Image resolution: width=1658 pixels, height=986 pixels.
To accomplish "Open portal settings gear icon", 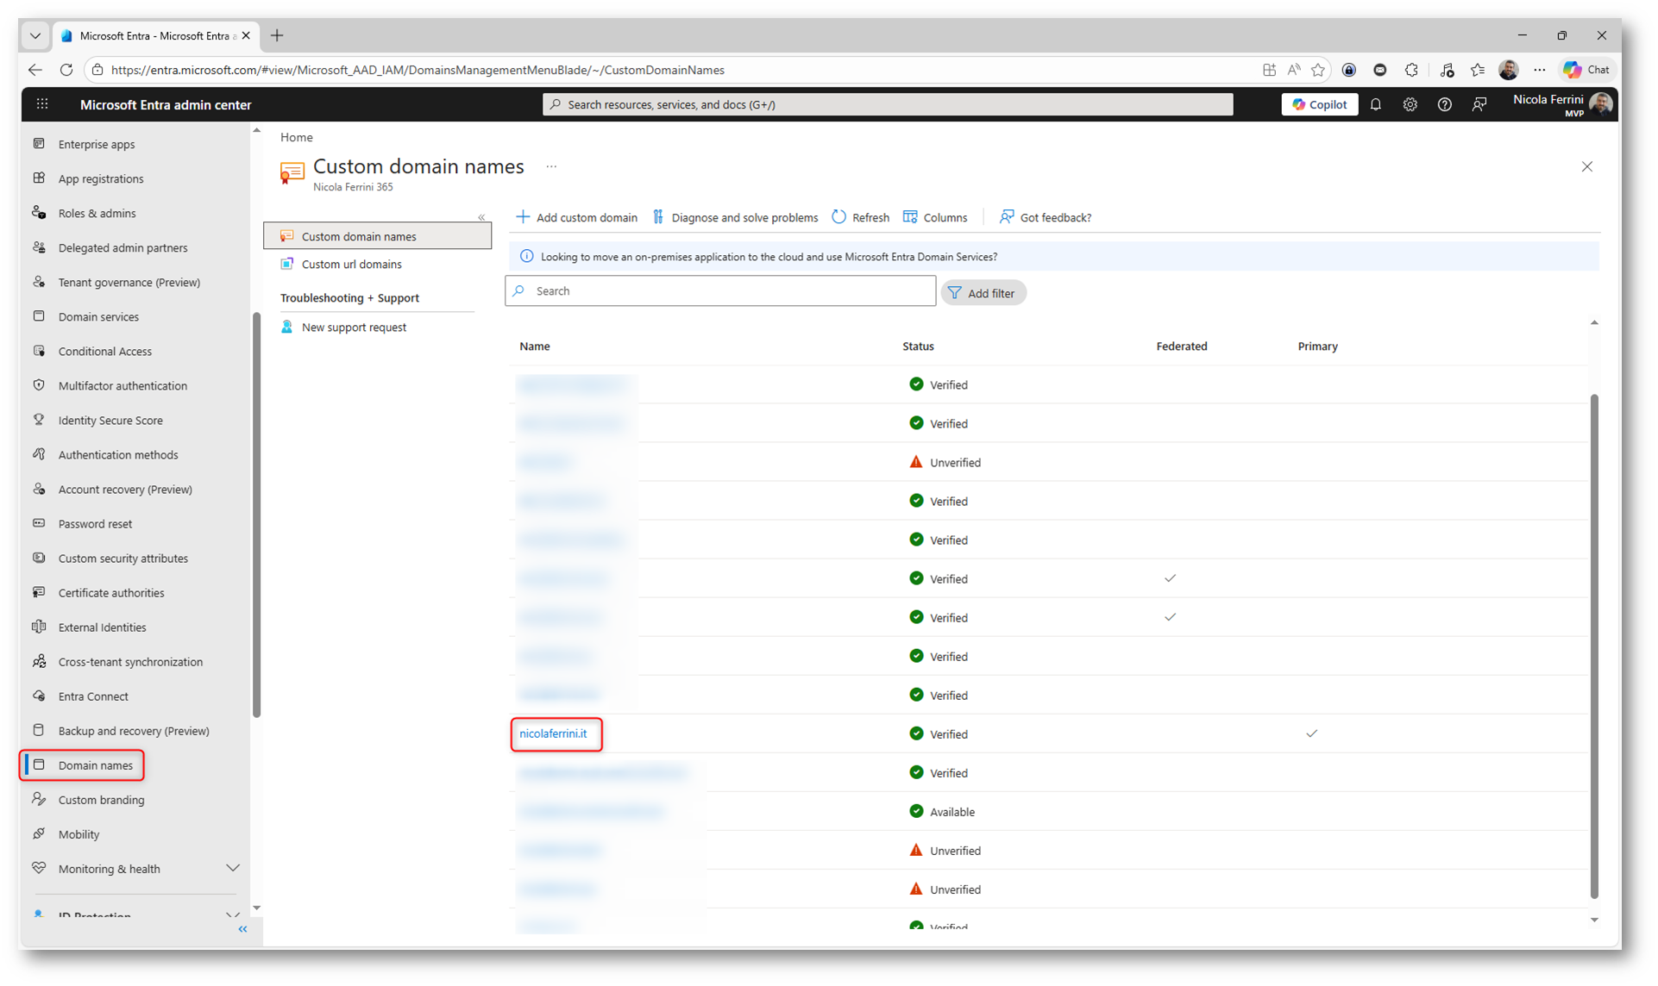I will [1410, 104].
